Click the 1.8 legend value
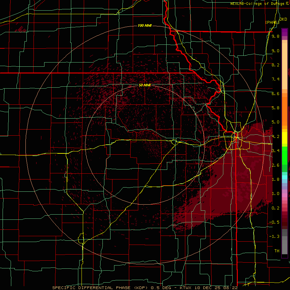Screen dimensions: 290x290 point(275,179)
